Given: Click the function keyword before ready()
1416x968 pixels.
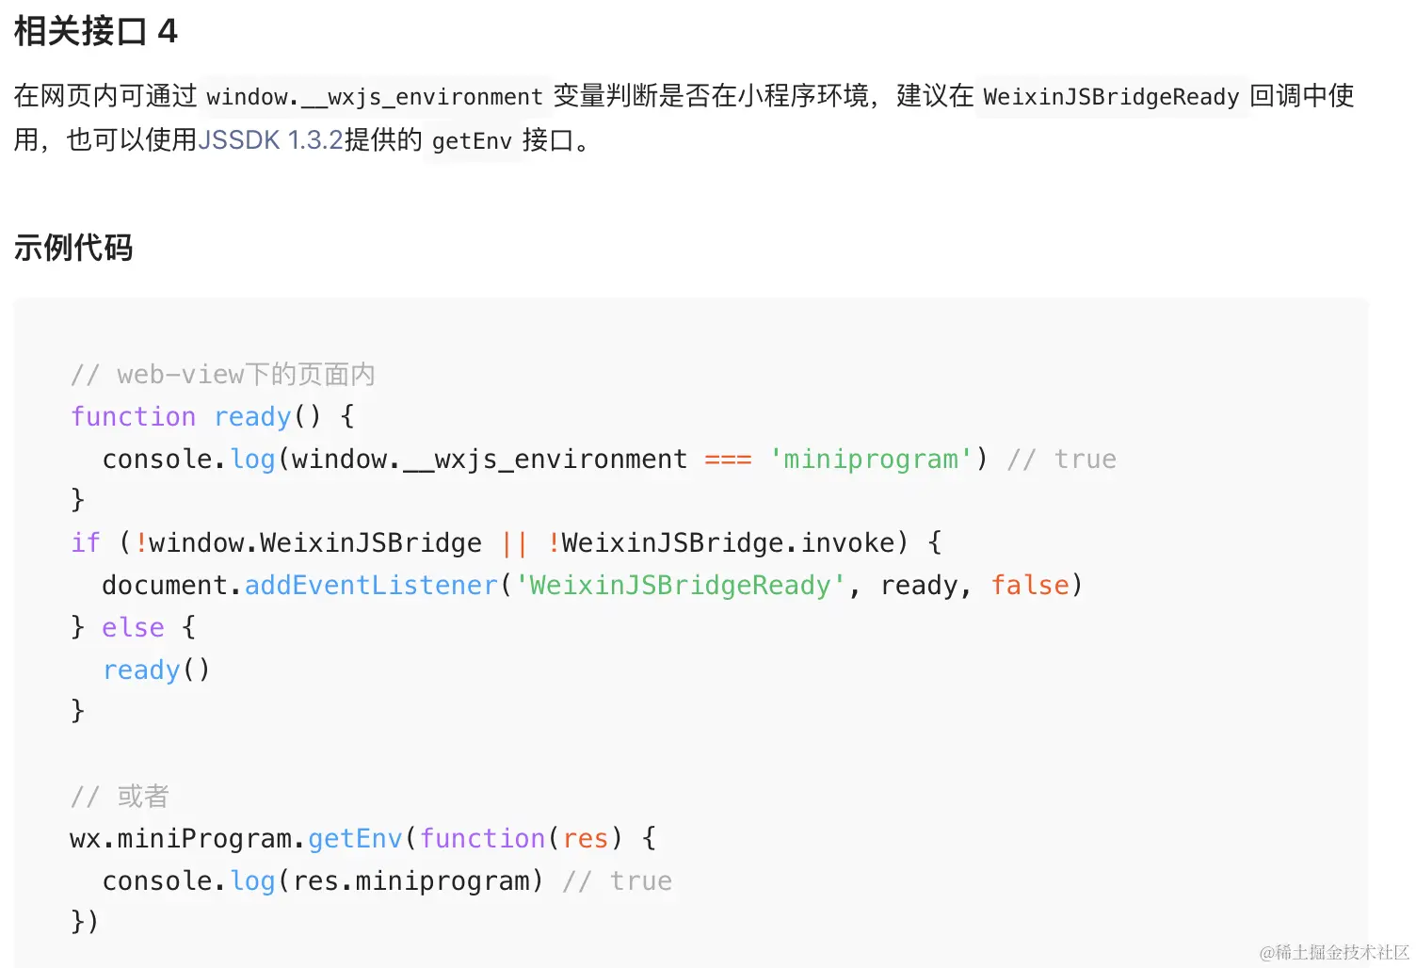Looking at the screenshot, I should tap(134, 416).
